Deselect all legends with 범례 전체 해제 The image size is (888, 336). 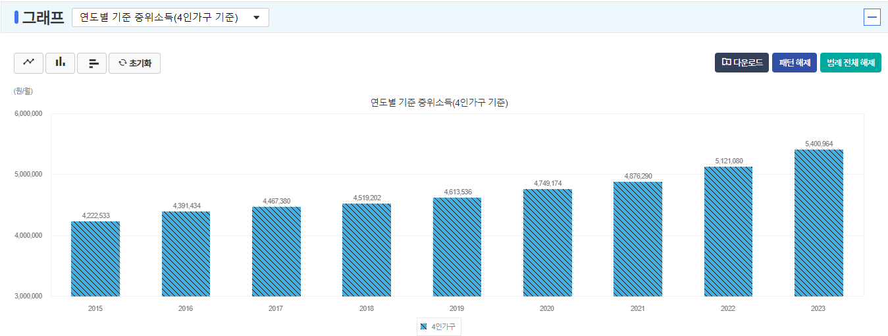click(850, 63)
